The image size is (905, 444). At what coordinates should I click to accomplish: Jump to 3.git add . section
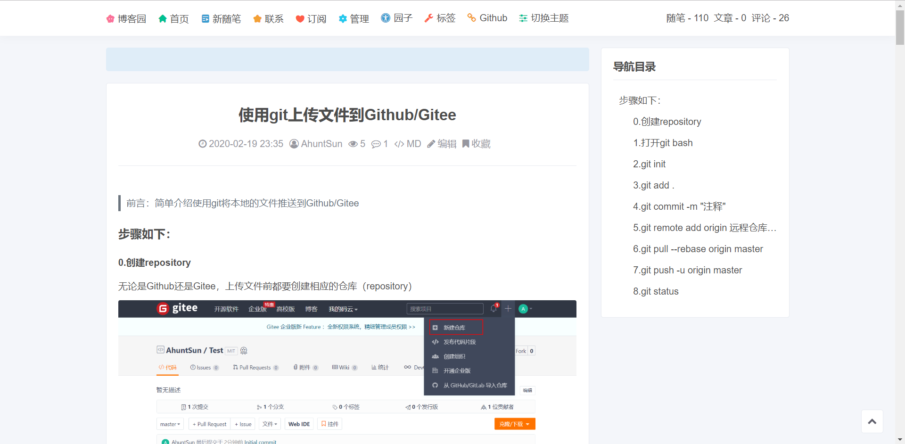653,185
